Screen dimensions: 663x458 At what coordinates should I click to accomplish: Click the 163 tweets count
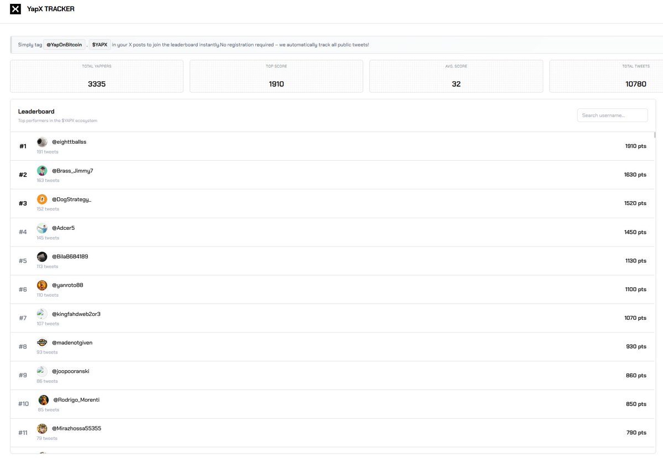(48, 181)
